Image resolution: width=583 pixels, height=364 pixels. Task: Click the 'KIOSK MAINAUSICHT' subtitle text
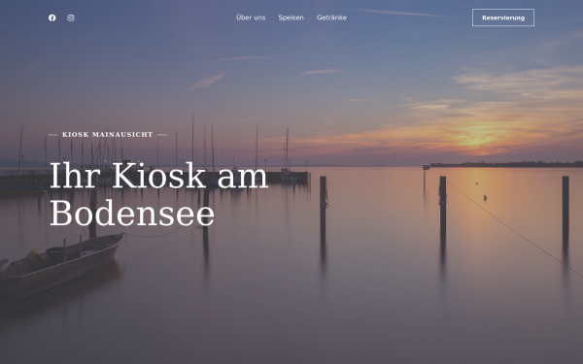pos(108,135)
